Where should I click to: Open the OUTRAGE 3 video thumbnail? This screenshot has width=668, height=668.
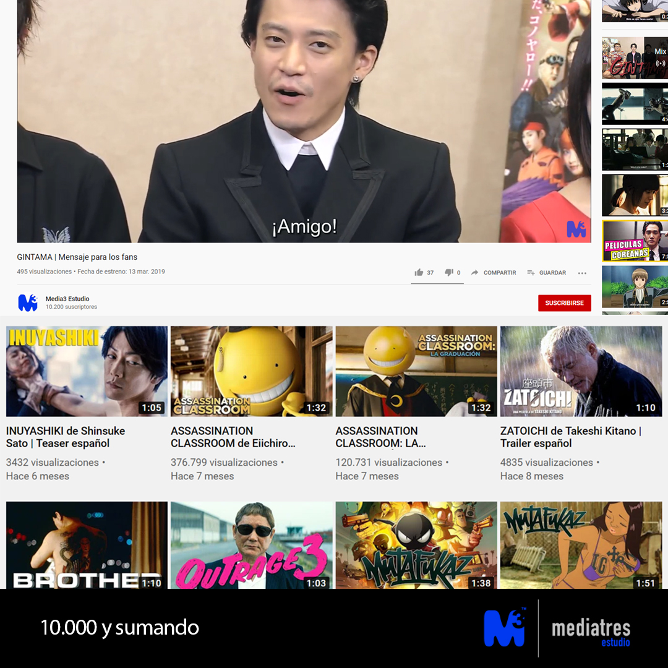coord(251,546)
